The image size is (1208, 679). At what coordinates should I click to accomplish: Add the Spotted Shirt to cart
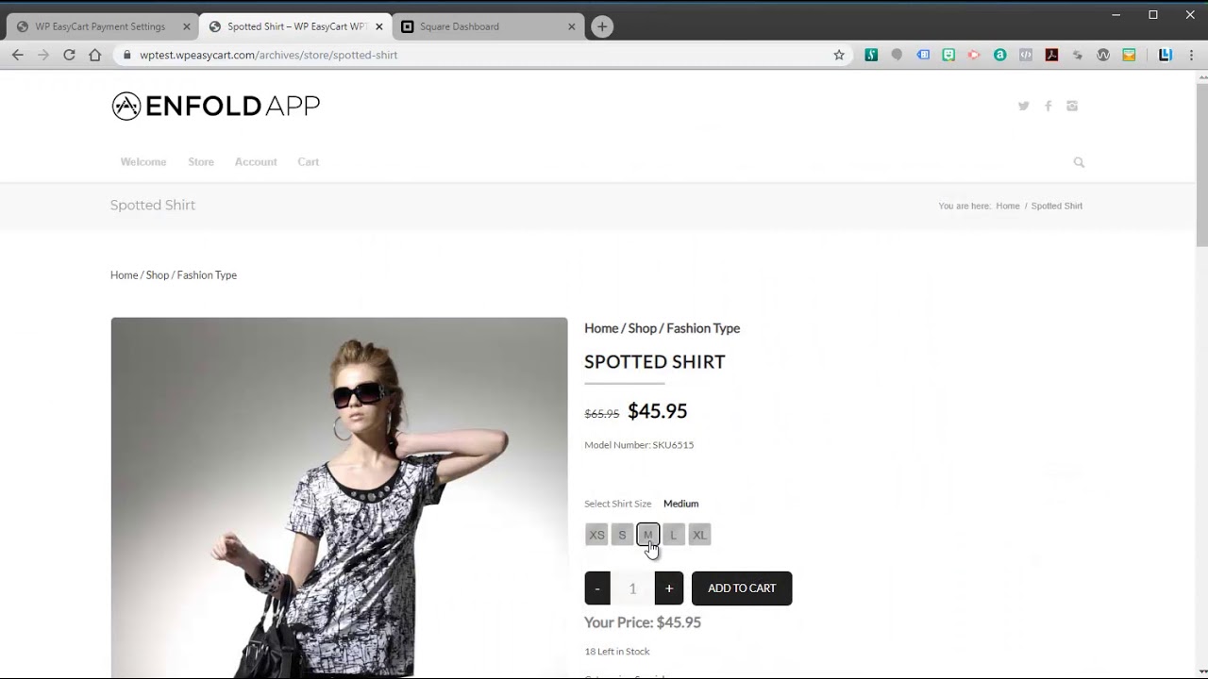(x=742, y=588)
